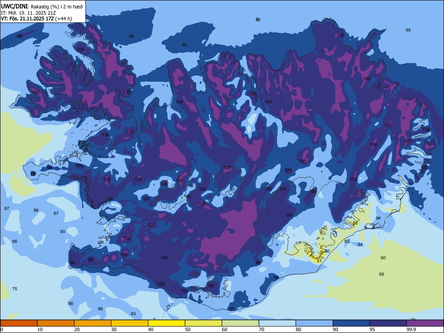Select the golden 30–40 legend swatch
Viewport: 444px width, 333px height.
(x=130, y=323)
